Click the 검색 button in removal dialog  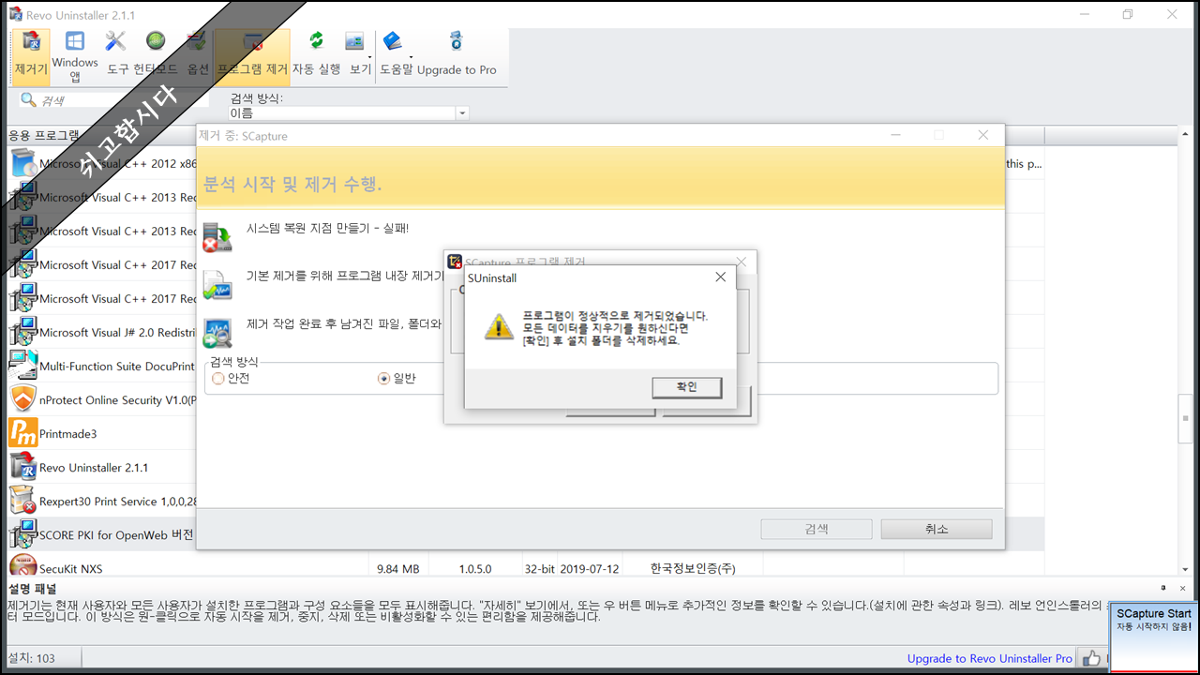click(x=817, y=529)
